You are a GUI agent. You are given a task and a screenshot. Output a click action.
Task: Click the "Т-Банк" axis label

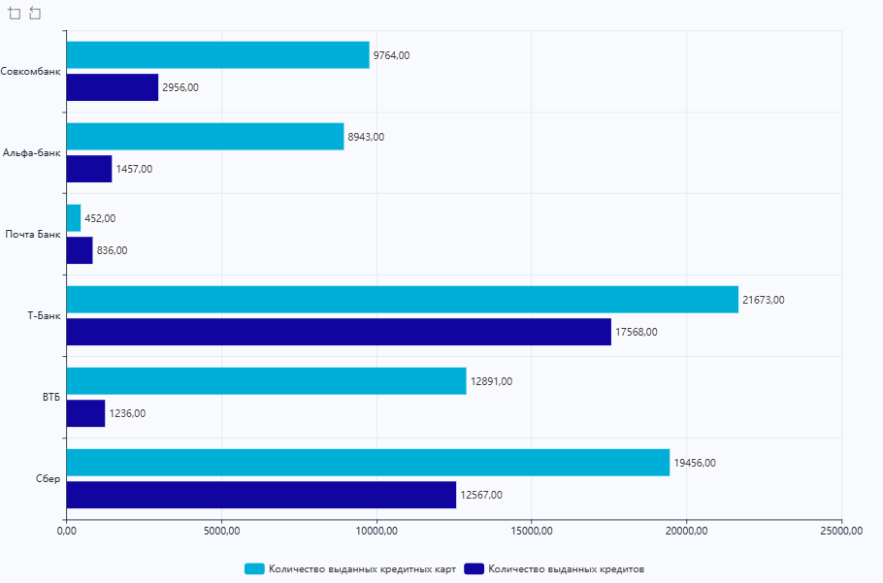click(x=44, y=315)
